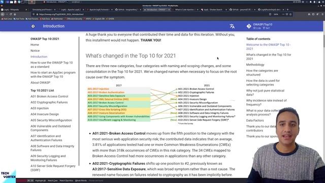This screenshot has width=325, height=183.
Task: Open the Exploit-DB bookmark
Action: pyautogui.click(x=99, y=19)
